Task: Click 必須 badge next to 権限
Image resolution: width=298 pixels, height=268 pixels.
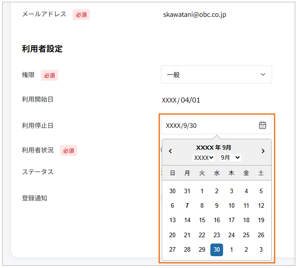Action: coord(50,75)
